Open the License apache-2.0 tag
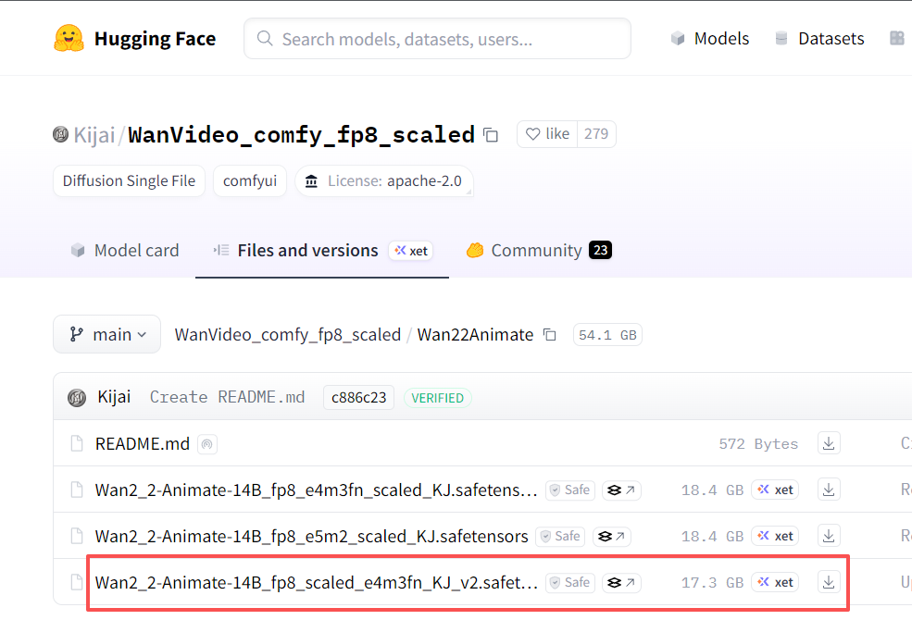The width and height of the screenshot is (912, 620). click(x=384, y=180)
